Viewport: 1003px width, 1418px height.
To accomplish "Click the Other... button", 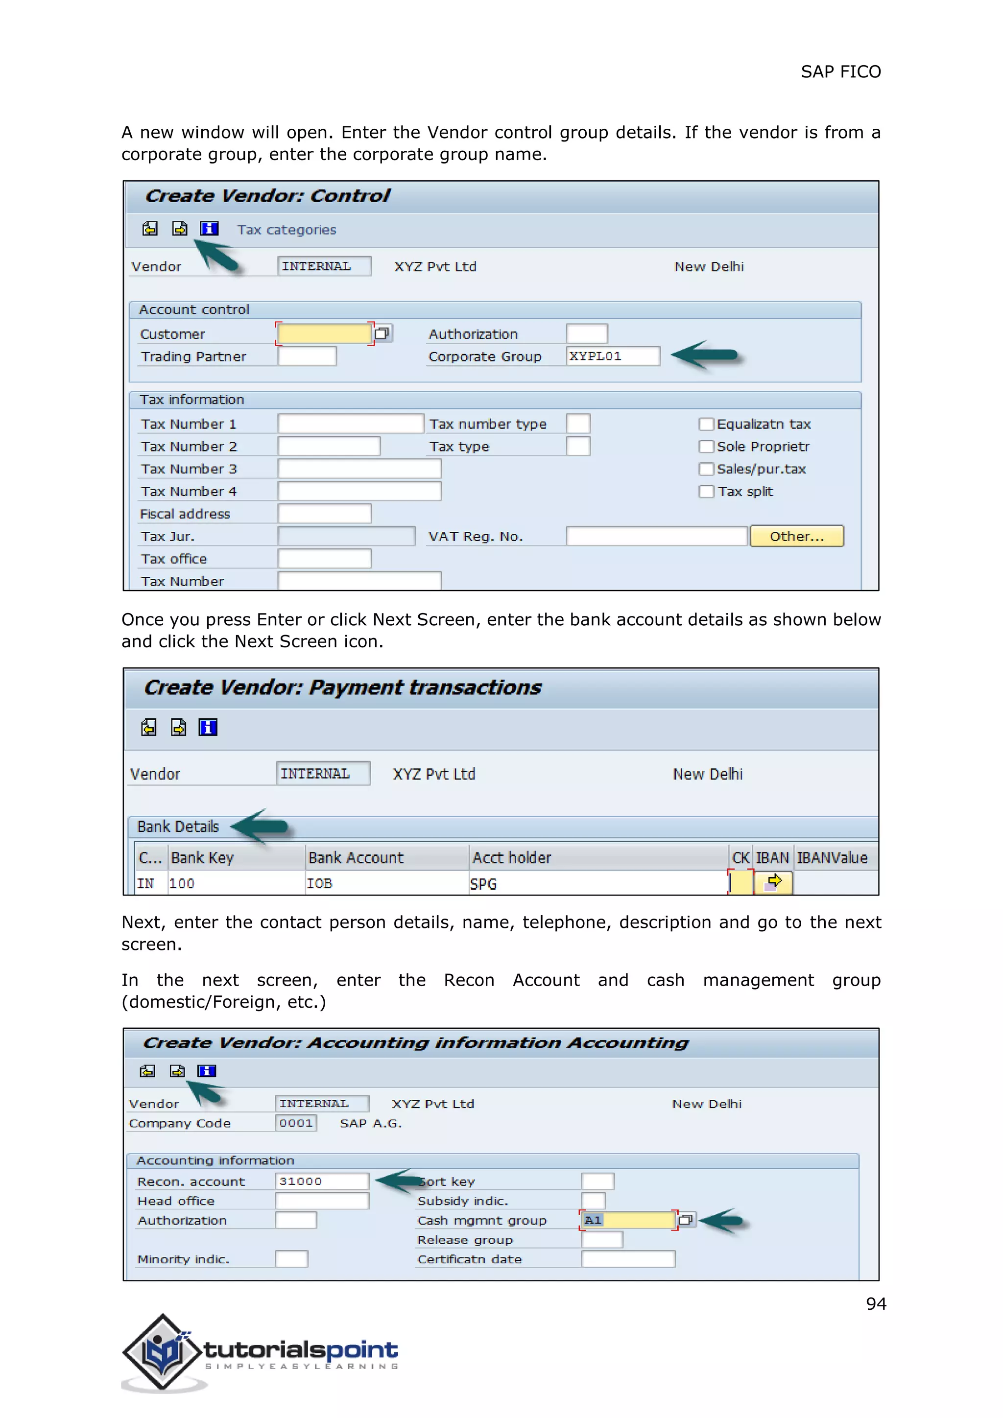I will pos(797,536).
